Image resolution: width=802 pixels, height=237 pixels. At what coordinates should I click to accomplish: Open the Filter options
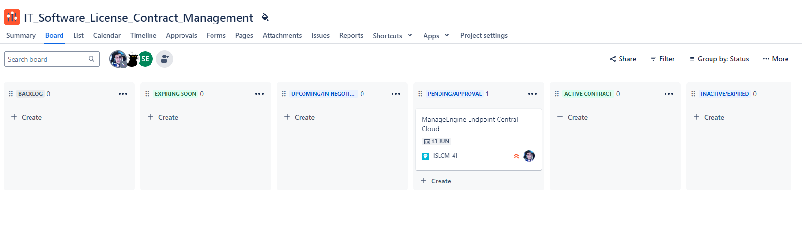tap(662, 59)
